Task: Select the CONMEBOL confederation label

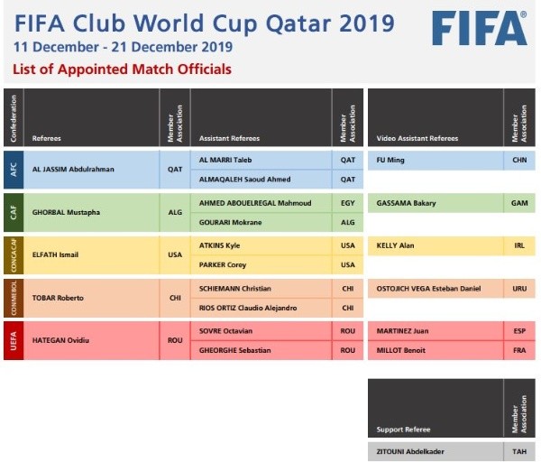Action: point(13,298)
